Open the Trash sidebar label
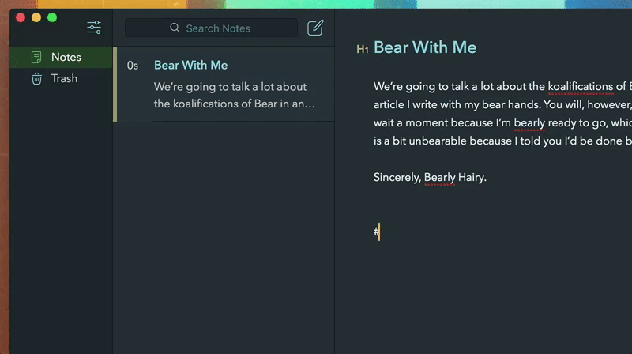The height and width of the screenshot is (354, 632). tap(65, 78)
